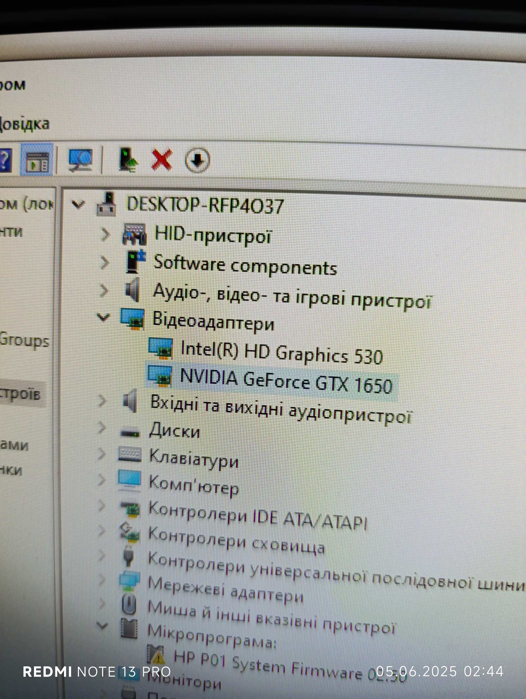Expand the Комп'ютер node
Screen dimensions: 526x699
[x=102, y=480]
